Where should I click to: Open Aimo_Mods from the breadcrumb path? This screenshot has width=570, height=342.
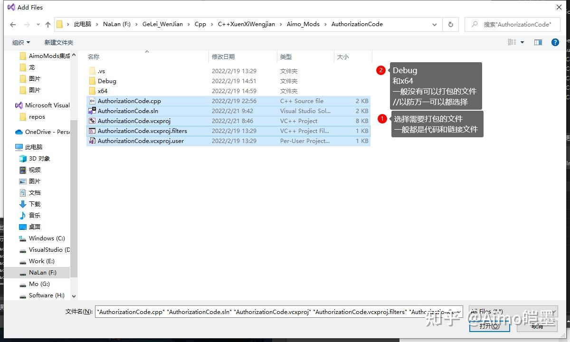pyautogui.click(x=303, y=24)
